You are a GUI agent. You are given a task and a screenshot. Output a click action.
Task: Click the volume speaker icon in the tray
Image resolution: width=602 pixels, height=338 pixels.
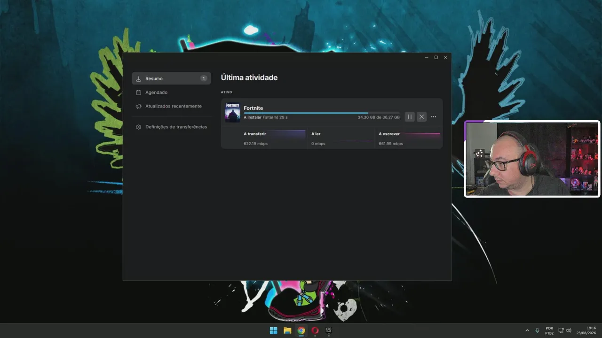(x=569, y=330)
